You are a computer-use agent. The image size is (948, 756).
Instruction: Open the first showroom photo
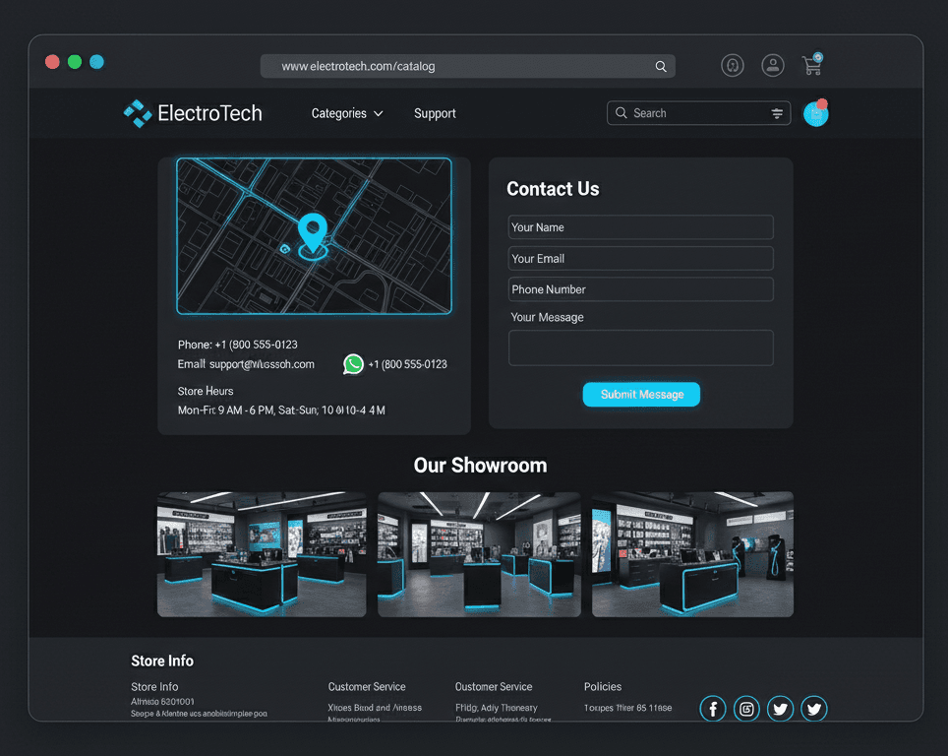coord(262,554)
